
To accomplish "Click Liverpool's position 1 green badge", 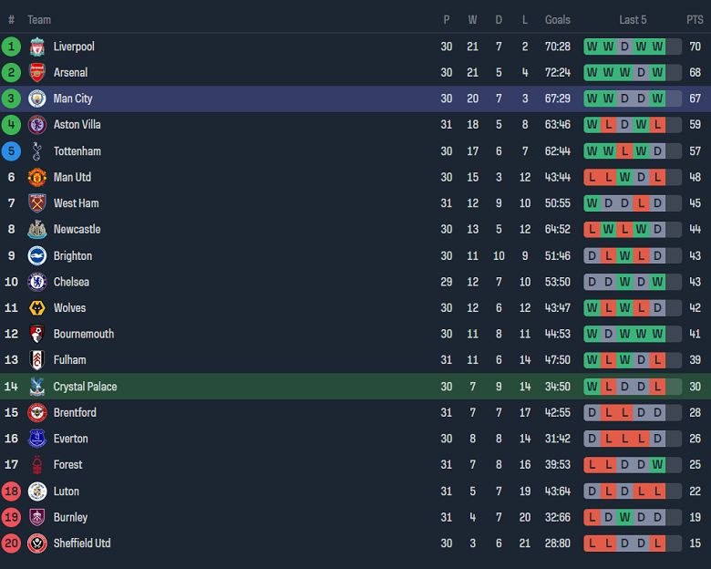I will point(11,47).
